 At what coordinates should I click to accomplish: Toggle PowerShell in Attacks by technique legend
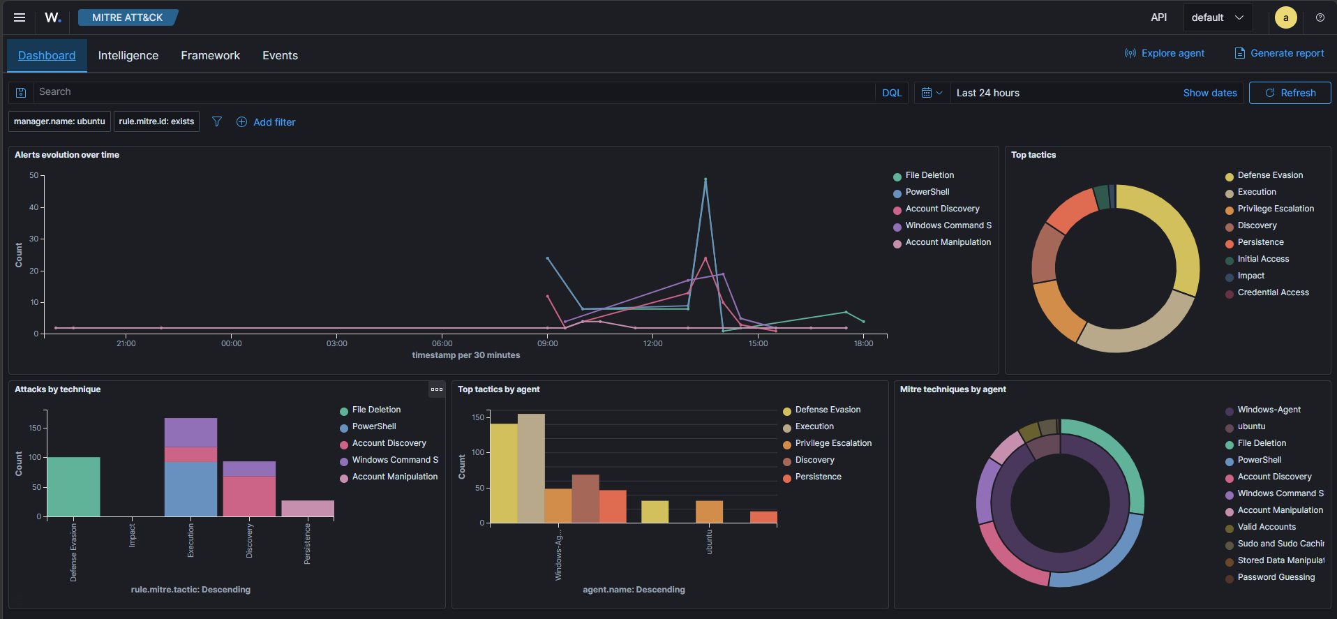[x=373, y=426]
